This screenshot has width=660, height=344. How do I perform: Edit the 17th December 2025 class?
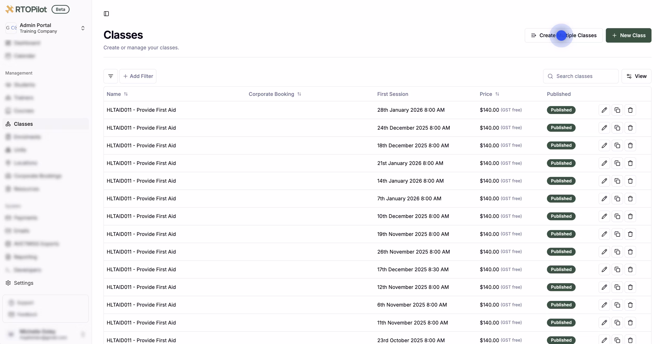click(x=604, y=269)
